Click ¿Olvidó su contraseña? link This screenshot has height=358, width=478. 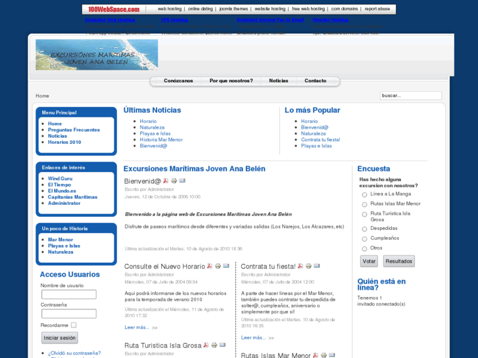pyautogui.click(x=74, y=353)
